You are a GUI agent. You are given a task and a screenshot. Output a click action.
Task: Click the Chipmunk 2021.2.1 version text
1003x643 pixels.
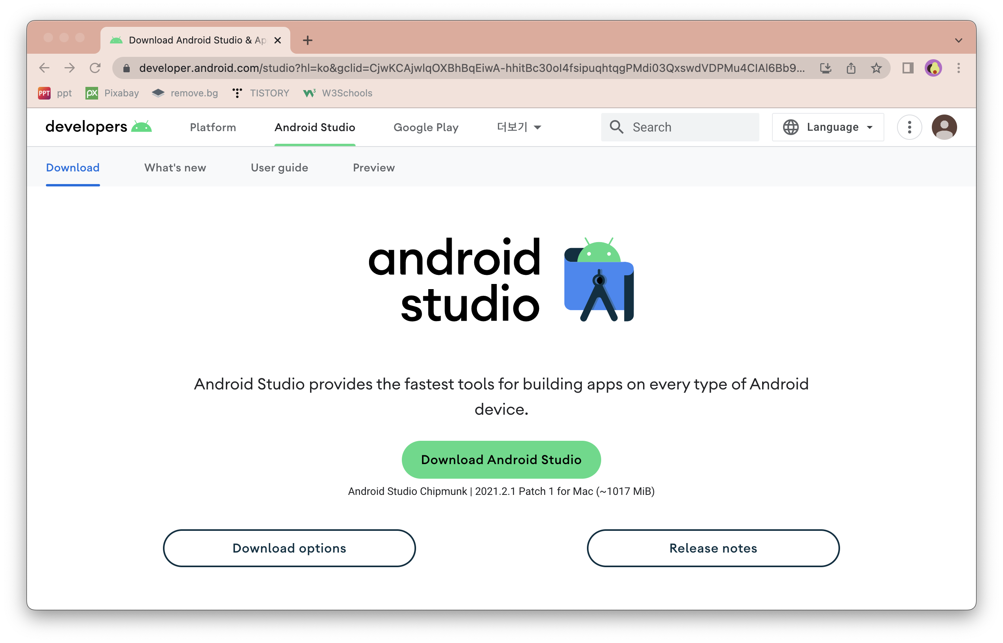point(501,491)
